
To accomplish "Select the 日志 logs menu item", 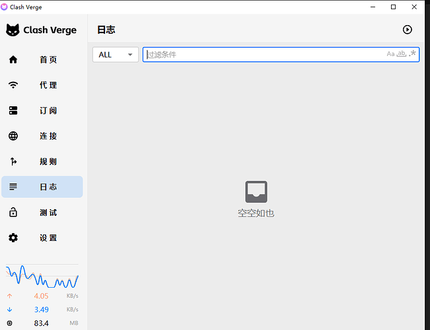I will coord(42,187).
